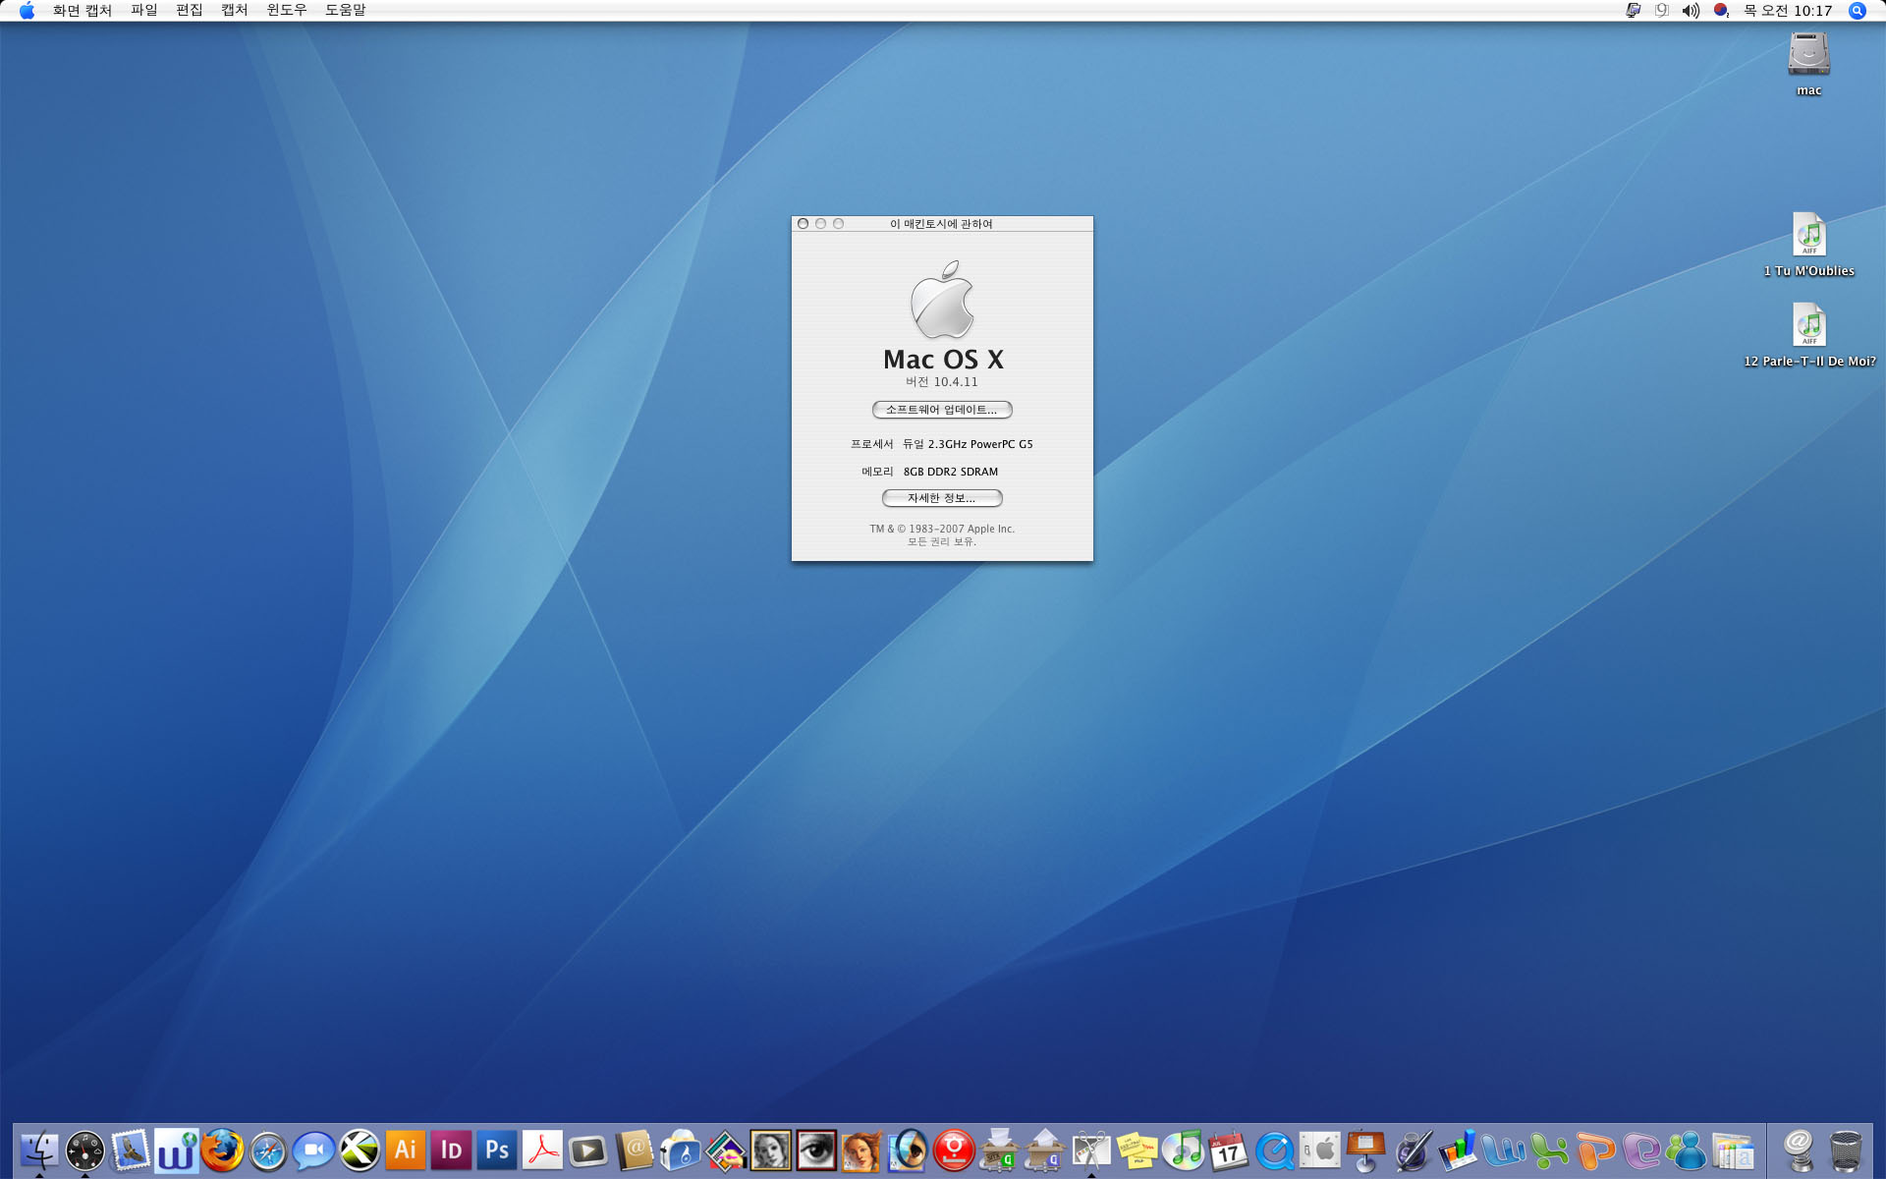Launch Firefox from the dock
The image size is (1886, 1179).
click(222, 1150)
